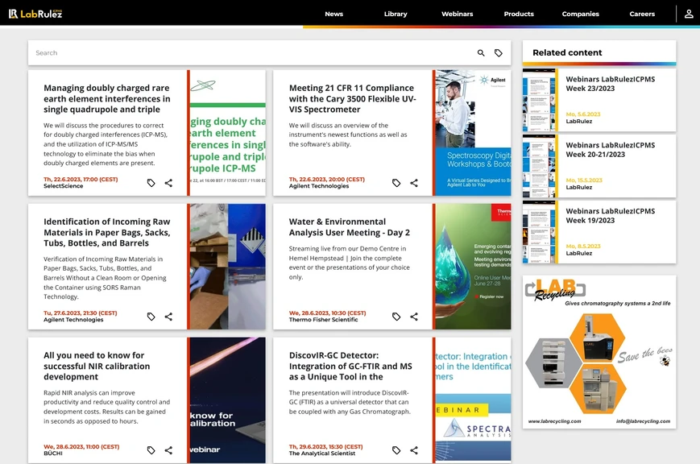Click the Search input field
Viewport: 700px width, 464px height.
252,52
